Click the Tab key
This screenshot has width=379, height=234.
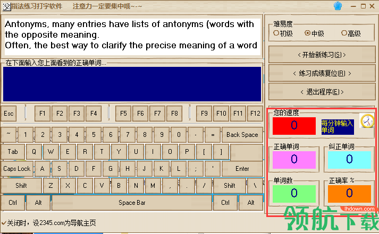pos(13,152)
